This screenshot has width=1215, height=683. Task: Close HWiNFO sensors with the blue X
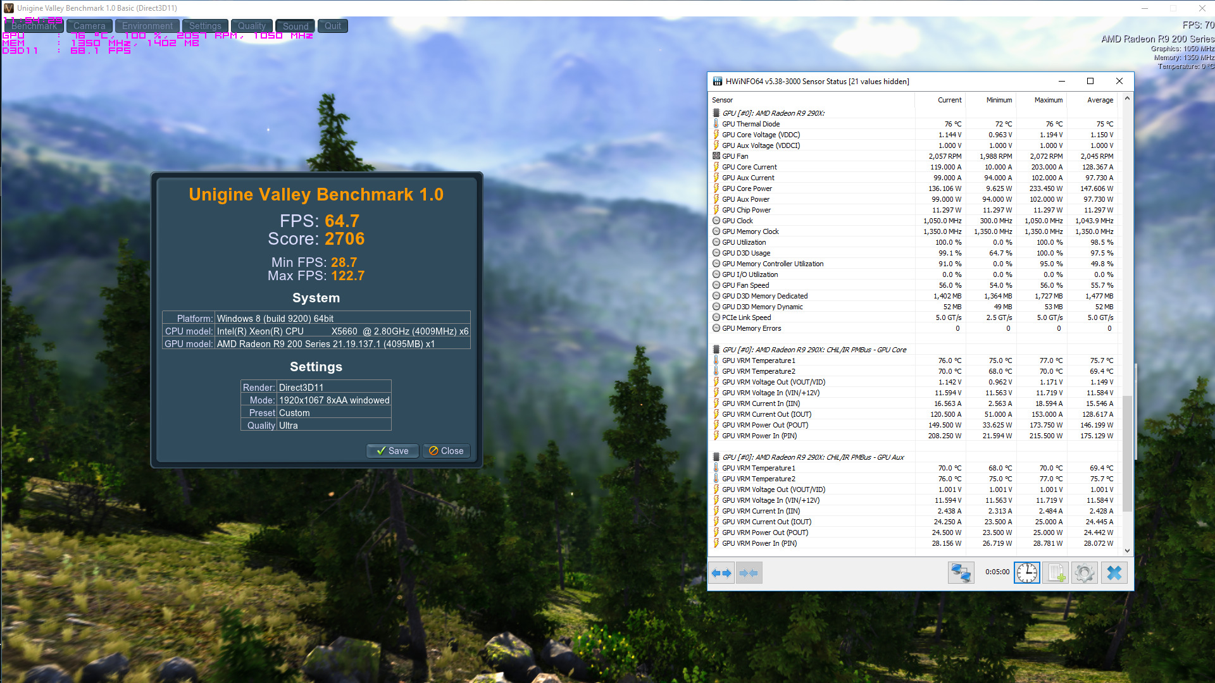pyautogui.click(x=1114, y=573)
